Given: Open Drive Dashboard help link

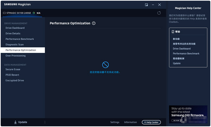Looking at the screenshot, I should (x=182, y=49).
